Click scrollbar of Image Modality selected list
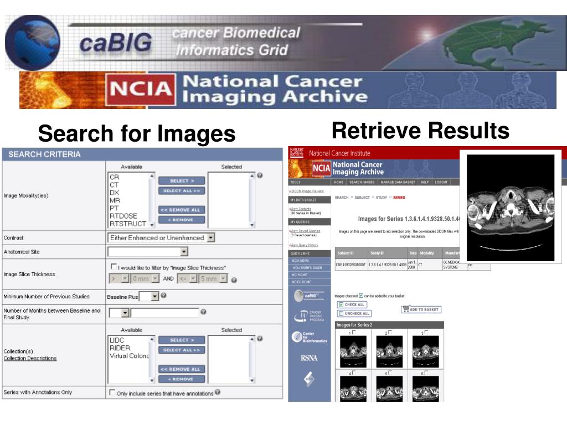This screenshot has height=425, width=567. [252, 200]
